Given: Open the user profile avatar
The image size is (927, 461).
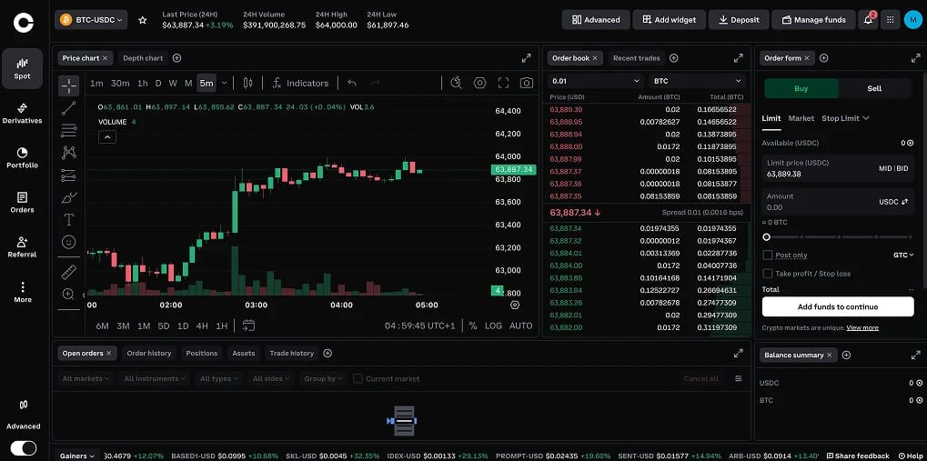Looking at the screenshot, I should point(912,20).
